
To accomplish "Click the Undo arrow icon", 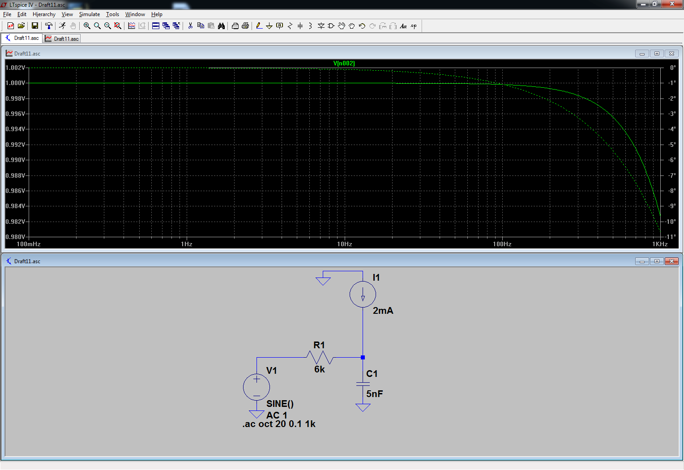I will tap(362, 26).
